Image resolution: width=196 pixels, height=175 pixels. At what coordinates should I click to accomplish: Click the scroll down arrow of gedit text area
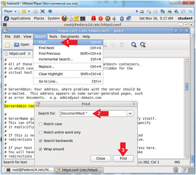(x=186, y=157)
